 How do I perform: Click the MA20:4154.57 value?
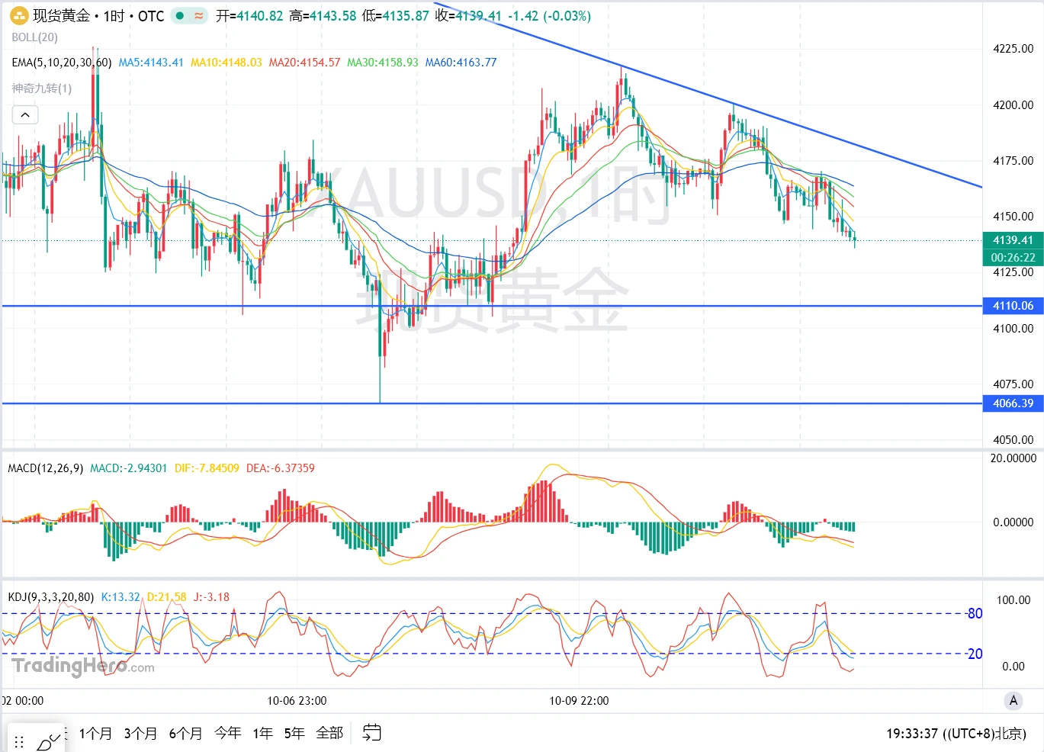(305, 63)
